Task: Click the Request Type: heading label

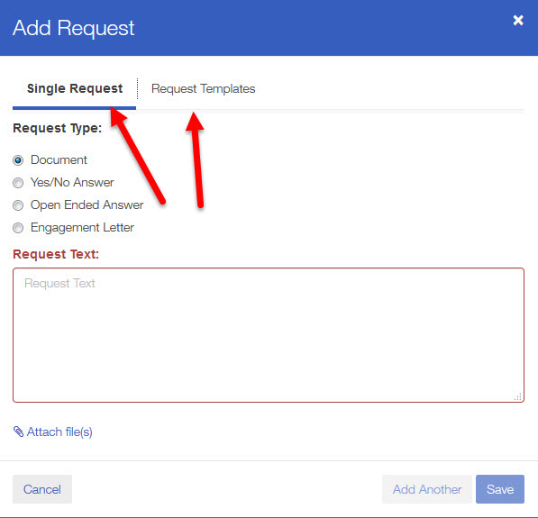Action: pos(58,128)
